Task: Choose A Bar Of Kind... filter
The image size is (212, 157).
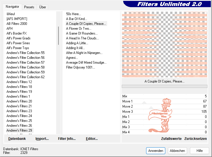Action: (x=76, y=19)
